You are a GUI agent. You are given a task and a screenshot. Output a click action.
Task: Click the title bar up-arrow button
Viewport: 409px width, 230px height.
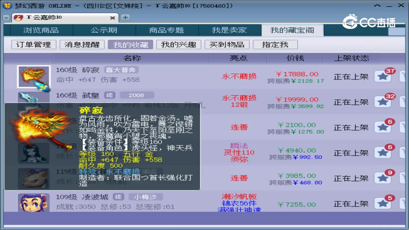[378, 5]
